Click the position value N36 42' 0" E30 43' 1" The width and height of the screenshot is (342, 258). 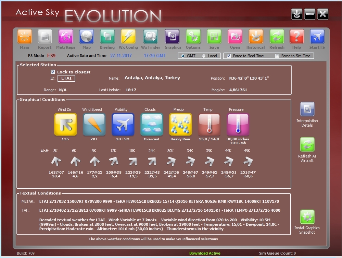click(249, 78)
